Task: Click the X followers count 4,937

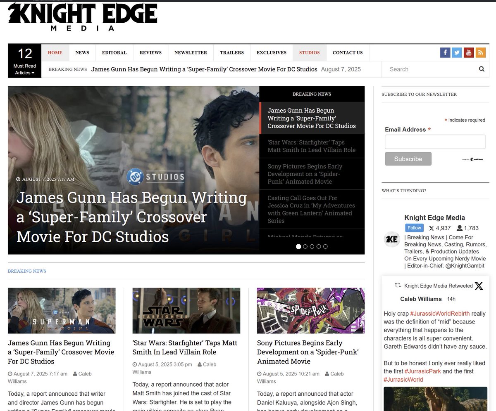Action: (440, 228)
